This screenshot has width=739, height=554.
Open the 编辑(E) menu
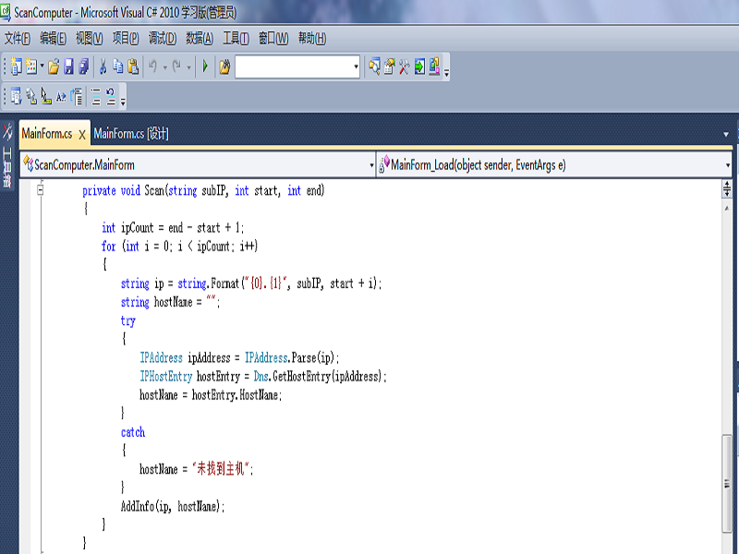pyautogui.click(x=53, y=38)
